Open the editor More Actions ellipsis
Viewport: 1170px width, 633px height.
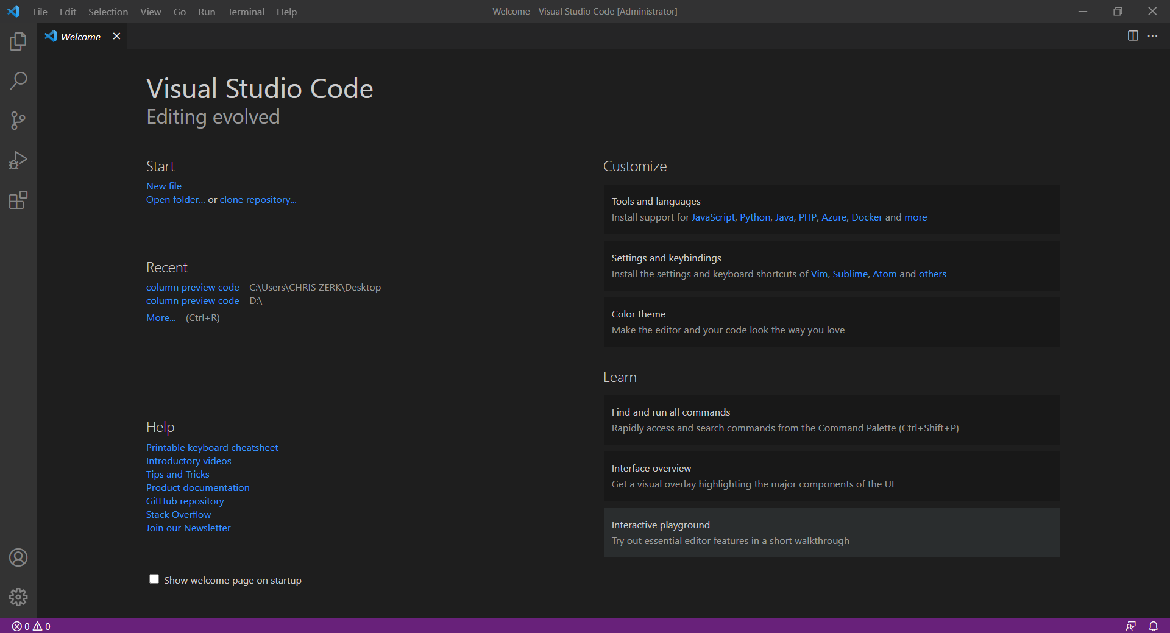coord(1152,36)
